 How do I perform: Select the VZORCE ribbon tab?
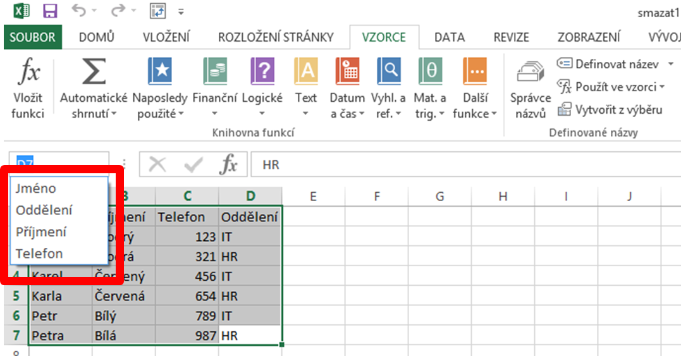click(x=384, y=37)
